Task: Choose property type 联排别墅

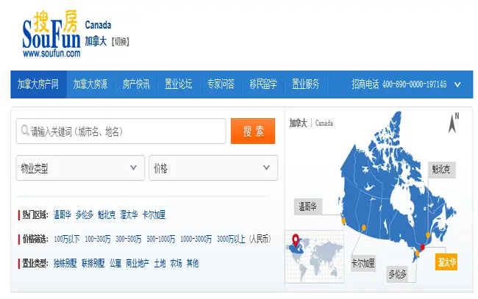Action: 93,264
